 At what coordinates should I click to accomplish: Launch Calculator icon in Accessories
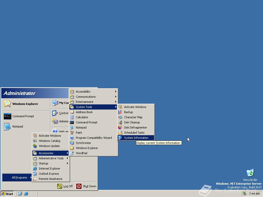(x=72, y=117)
